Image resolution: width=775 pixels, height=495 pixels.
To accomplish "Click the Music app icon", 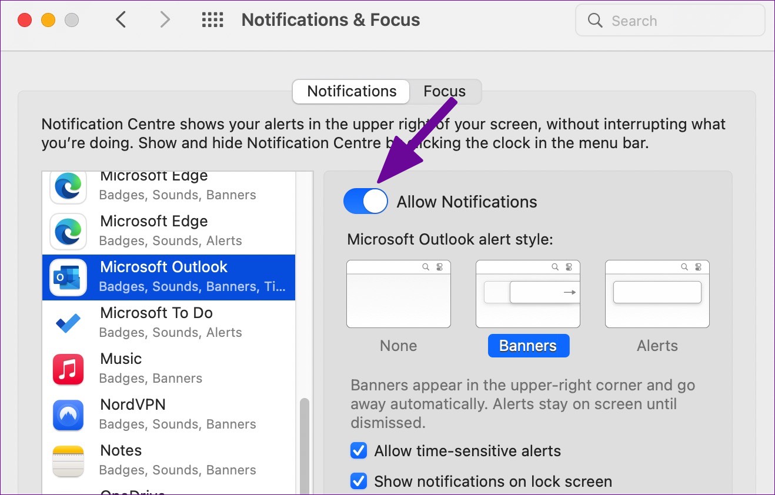I will (68, 369).
